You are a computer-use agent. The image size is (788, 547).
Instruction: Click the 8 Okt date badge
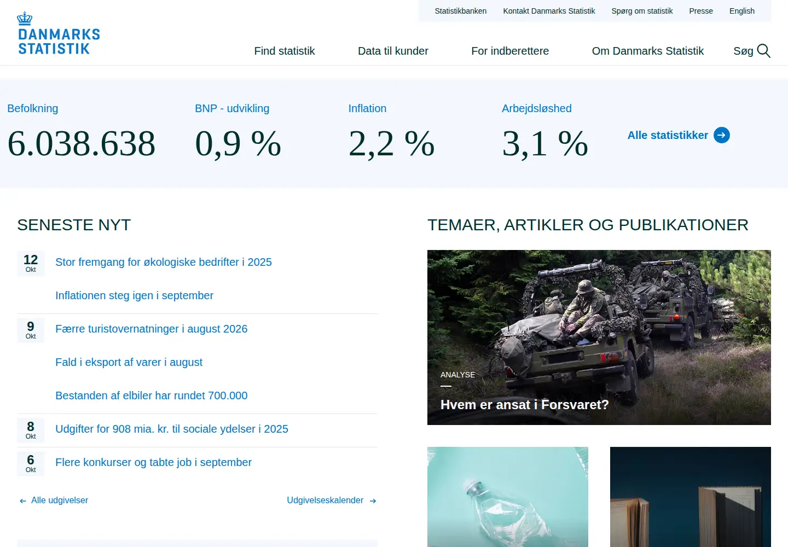pyautogui.click(x=31, y=430)
